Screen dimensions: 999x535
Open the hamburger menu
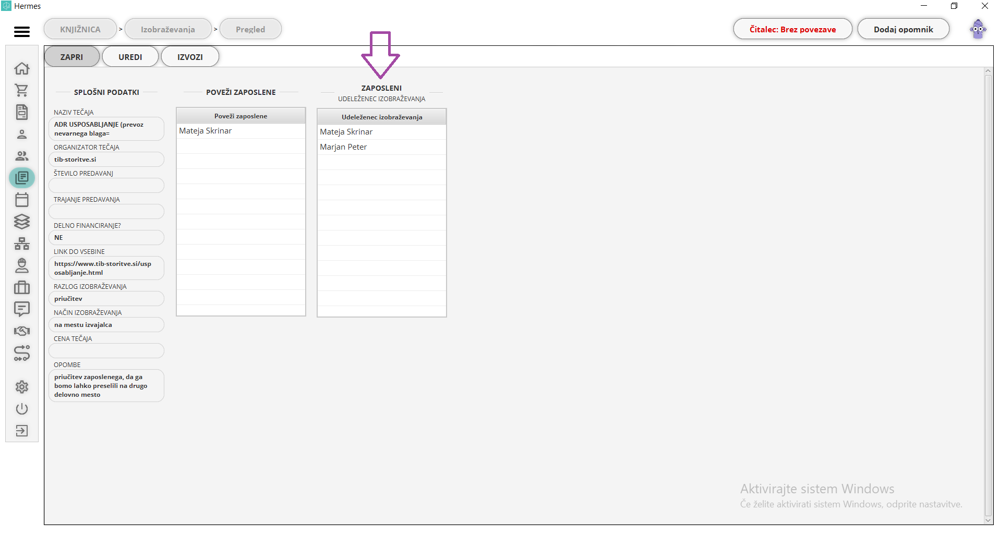tap(22, 32)
